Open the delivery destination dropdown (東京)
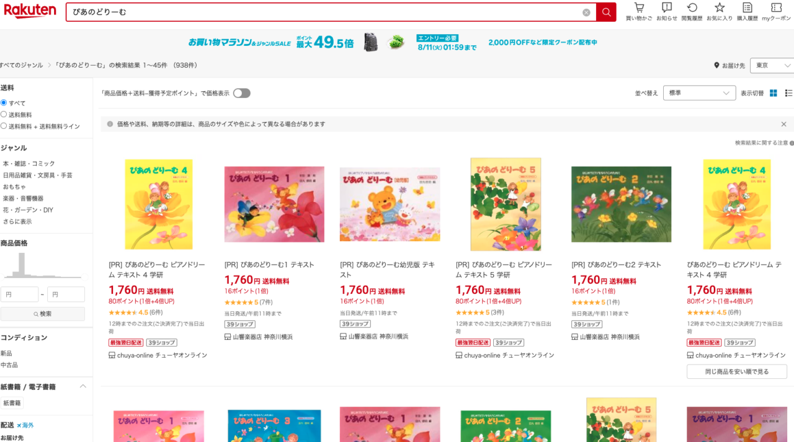The width and height of the screenshot is (794, 442). pos(772,66)
